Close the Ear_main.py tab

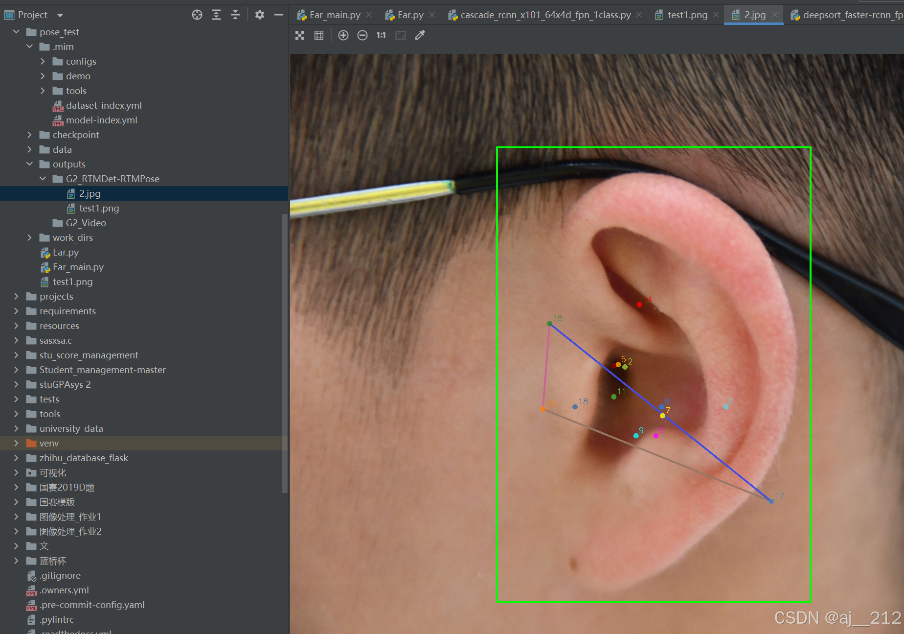[369, 15]
